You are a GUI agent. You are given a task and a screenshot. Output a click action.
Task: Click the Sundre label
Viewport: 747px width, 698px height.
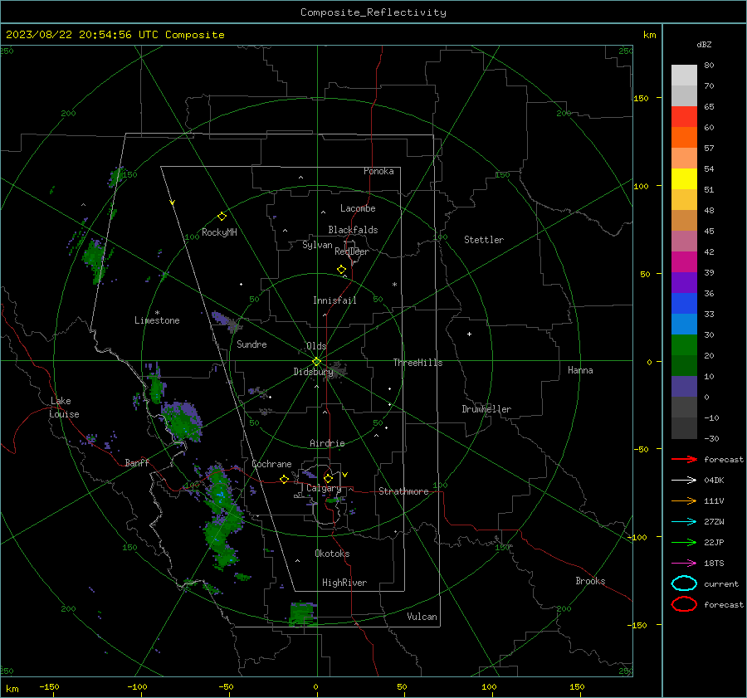(251, 344)
